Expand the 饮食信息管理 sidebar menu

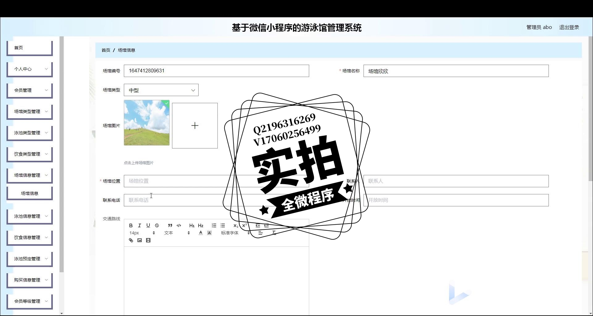tap(30, 237)
